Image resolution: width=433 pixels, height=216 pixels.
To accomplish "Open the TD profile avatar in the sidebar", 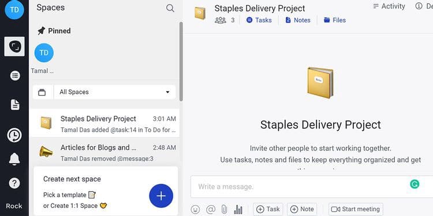I will point(14,10).
